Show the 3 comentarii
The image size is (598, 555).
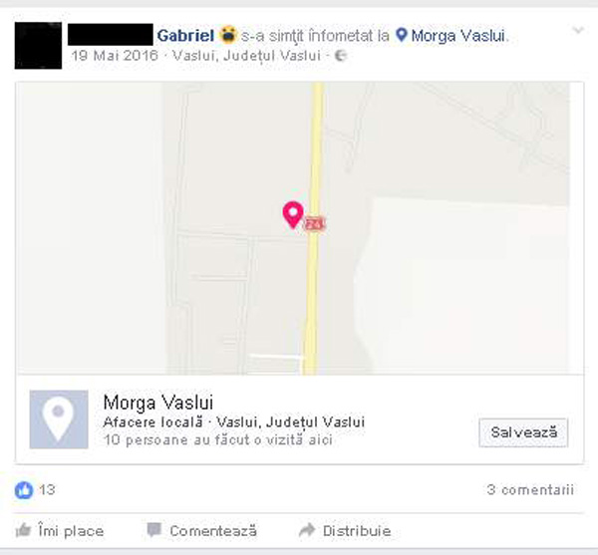[530, 490]
